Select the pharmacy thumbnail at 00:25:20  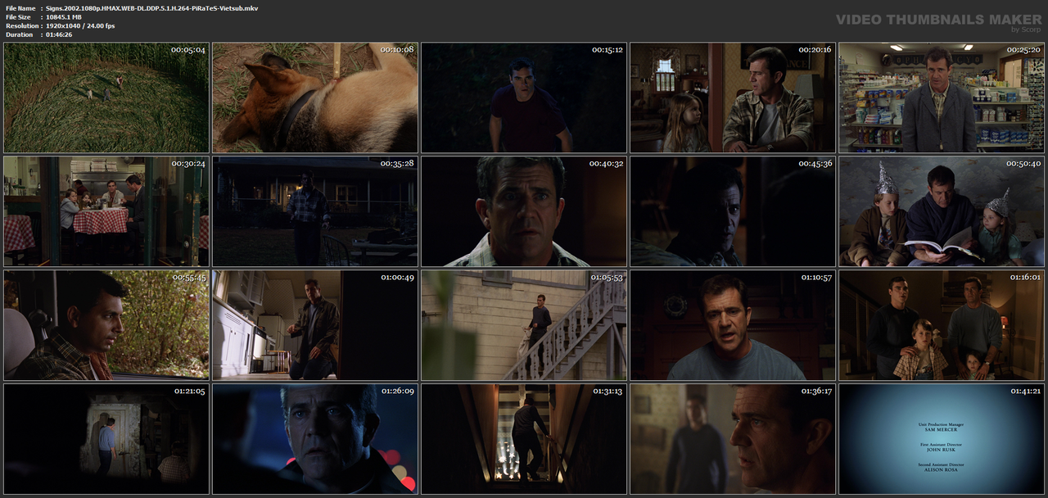[x=942, y=97]
